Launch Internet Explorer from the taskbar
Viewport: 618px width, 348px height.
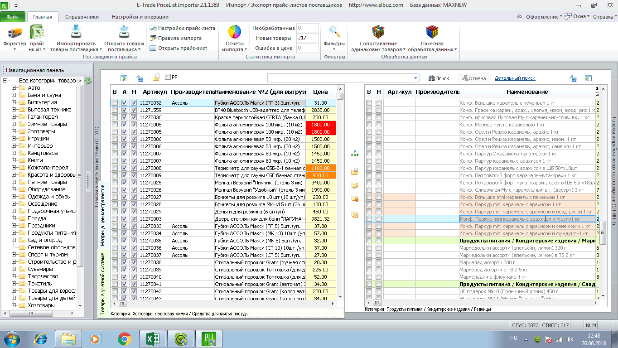tap(41, 338)
